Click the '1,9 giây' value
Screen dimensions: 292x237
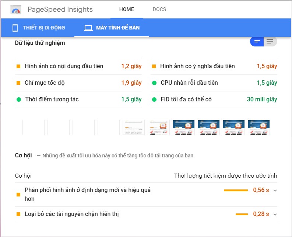(131, 83)
